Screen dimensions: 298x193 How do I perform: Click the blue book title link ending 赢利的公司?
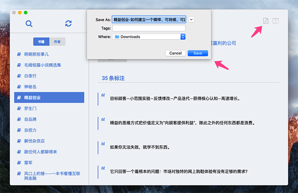223,43
